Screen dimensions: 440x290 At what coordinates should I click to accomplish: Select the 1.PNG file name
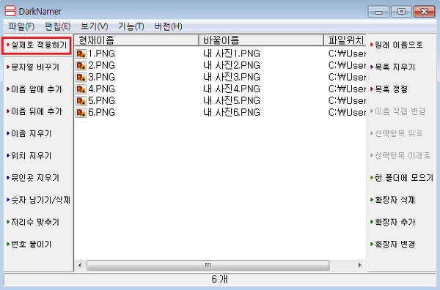102,53
